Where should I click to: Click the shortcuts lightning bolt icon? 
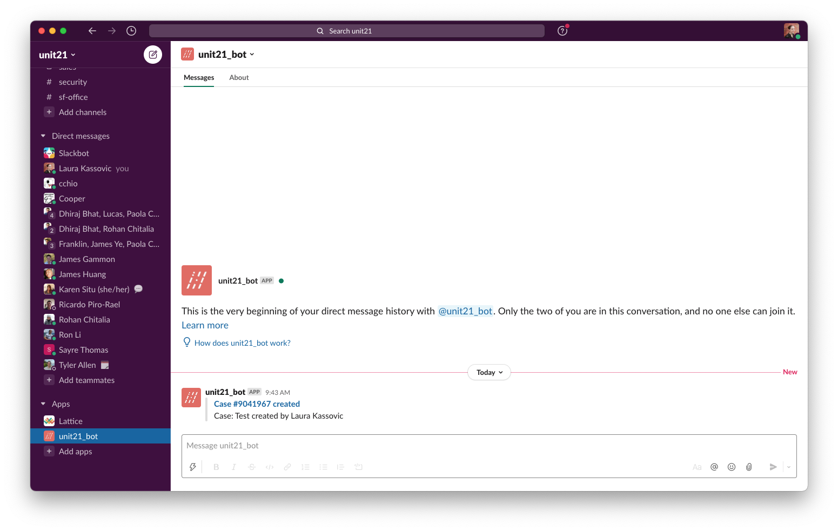click(193, 467)
